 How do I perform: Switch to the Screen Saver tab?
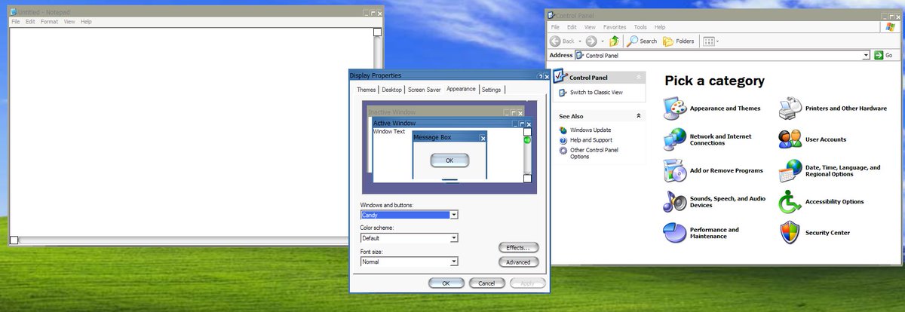point(424,90)
